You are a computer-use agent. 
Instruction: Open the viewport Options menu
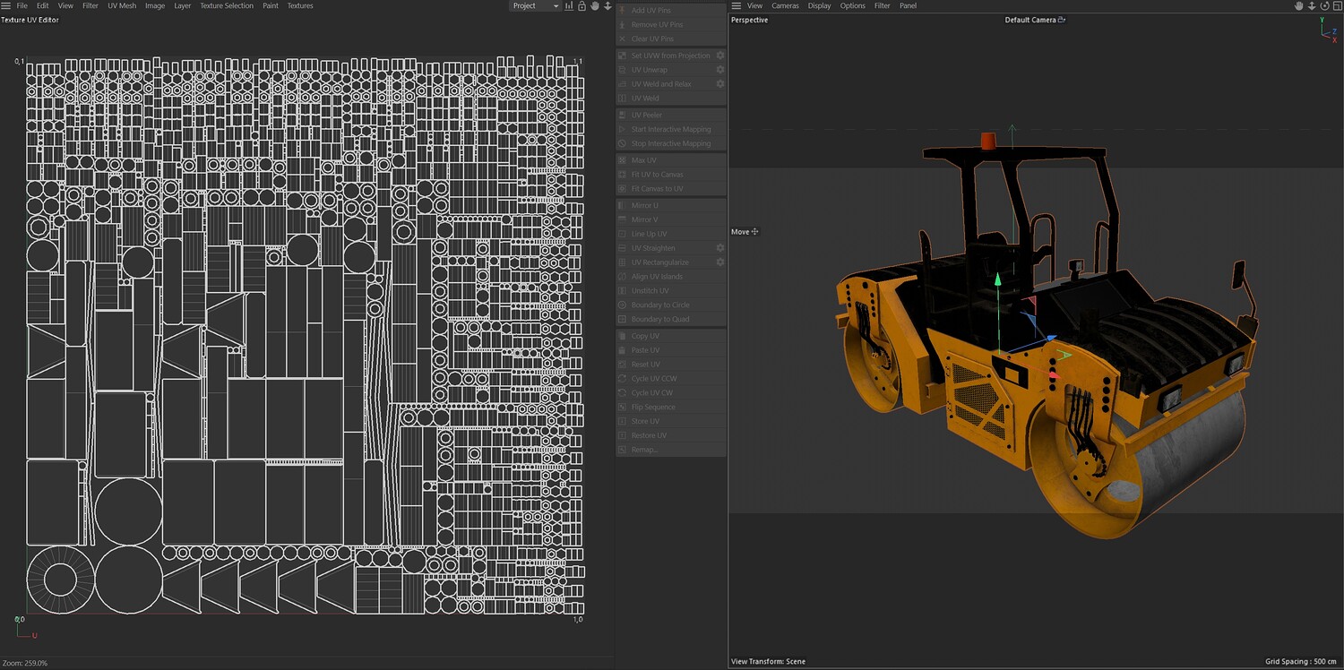click(x=852, y=5)
